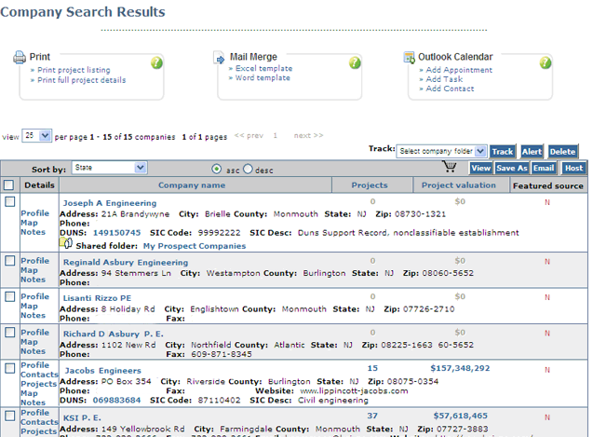Open Map for Richard D Asbury P. E.

[x=29, y=342]
